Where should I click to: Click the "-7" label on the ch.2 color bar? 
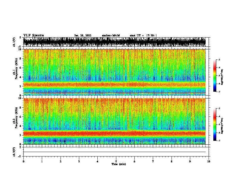tap(219, 140)
